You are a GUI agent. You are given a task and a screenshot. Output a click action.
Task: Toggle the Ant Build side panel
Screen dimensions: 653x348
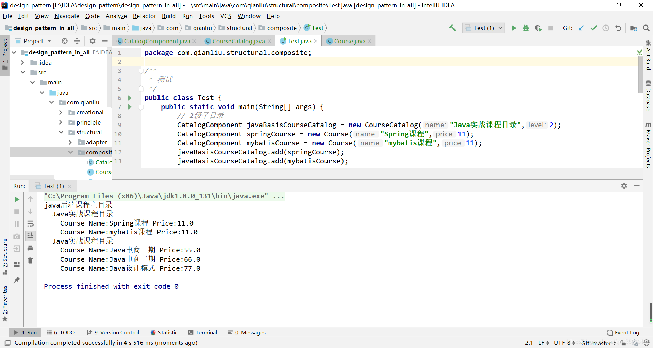click(x=648, y=55)
